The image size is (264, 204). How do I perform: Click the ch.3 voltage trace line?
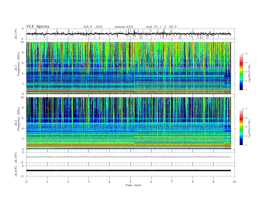point(129,157)
